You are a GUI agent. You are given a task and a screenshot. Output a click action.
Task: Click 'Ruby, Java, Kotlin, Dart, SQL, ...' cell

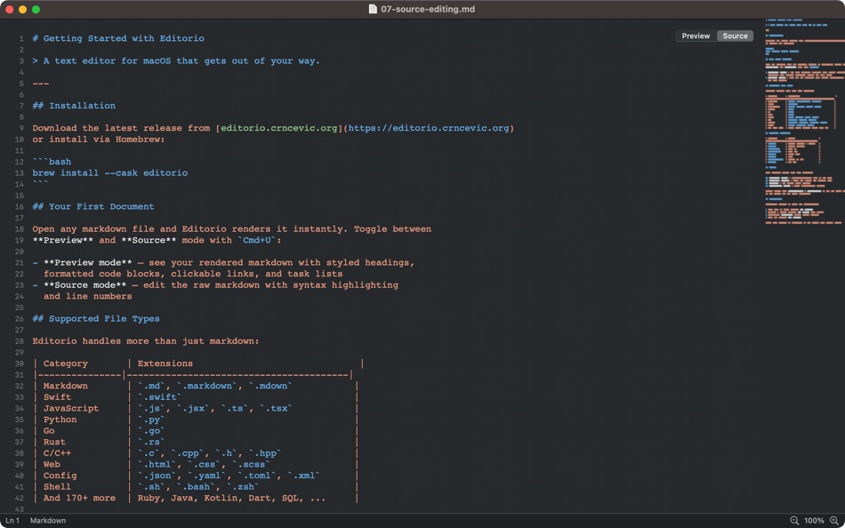(x=232, y=498)
